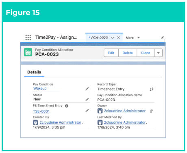Click the Timesheet Entry record type value
The width and height of the screenshot is (187, 153).
pyautogui.click(x=111, y=89)
